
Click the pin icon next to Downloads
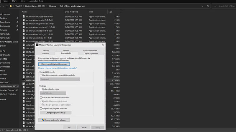coord(17,22)
